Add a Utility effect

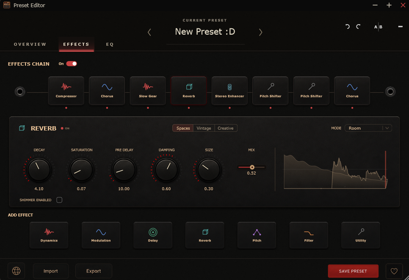click(360, 235)
